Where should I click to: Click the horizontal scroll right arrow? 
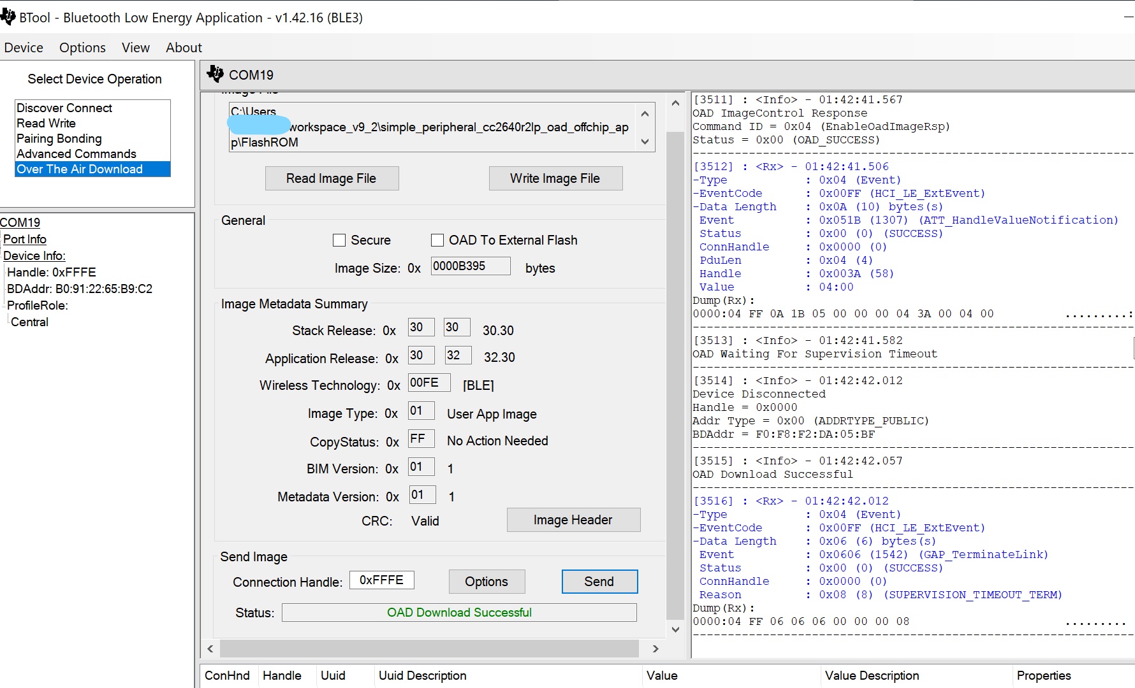click(655, 649)
